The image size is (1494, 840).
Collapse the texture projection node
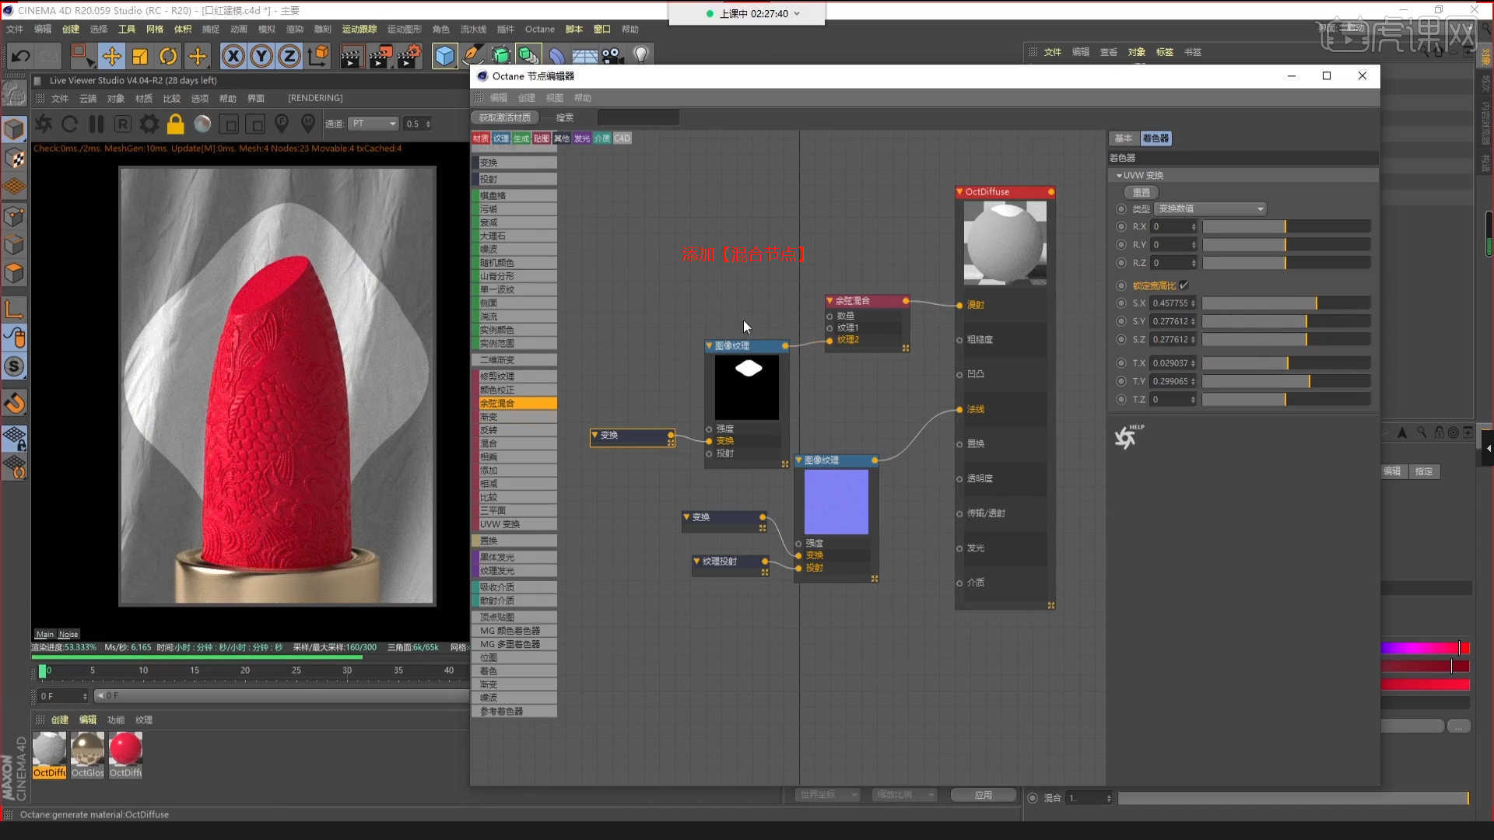coord(696,562)
